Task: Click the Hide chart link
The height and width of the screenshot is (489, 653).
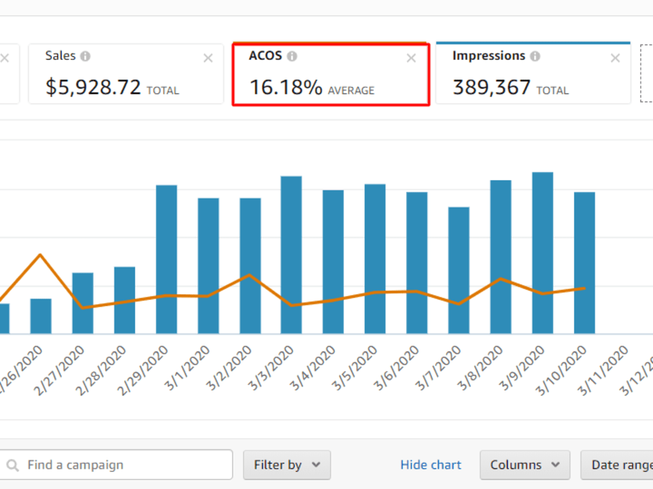Action: click(x=430, y=465)
